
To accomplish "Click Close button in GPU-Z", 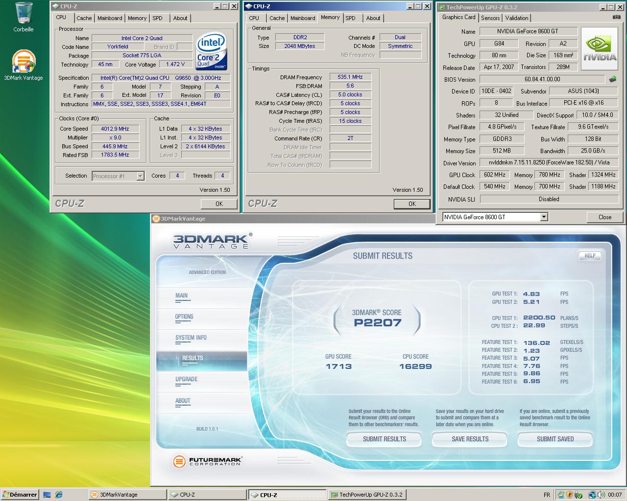I will pyautogui.click(x=605, y=217).
